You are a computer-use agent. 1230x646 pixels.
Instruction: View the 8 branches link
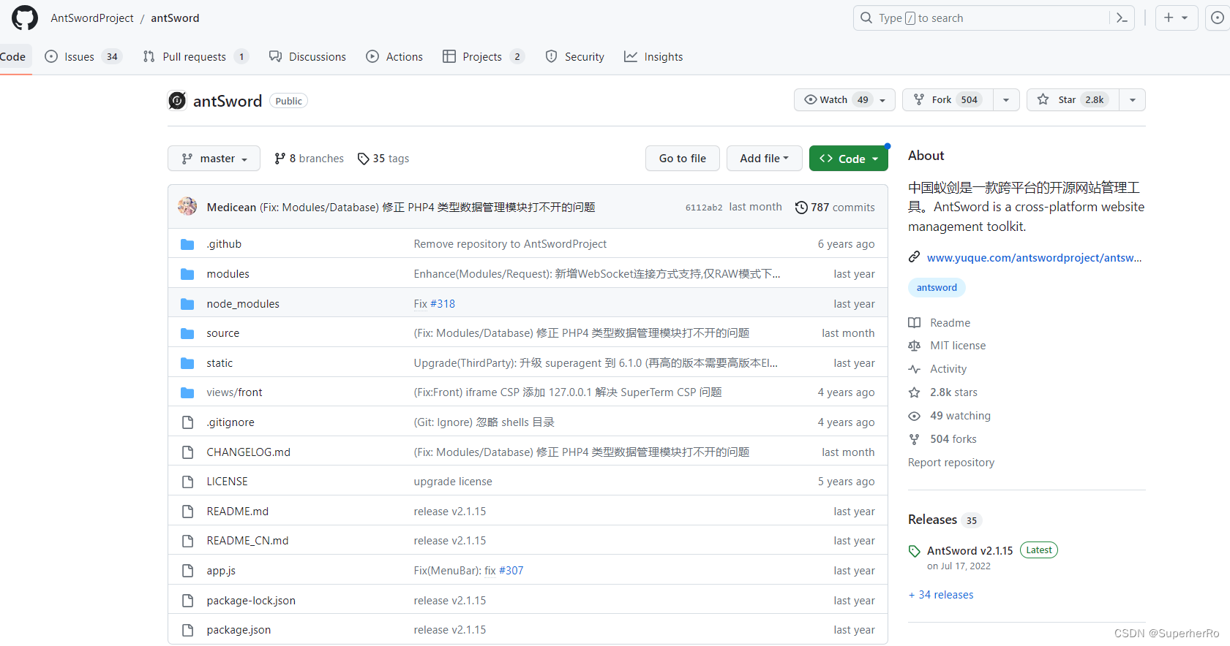point(309,159)
